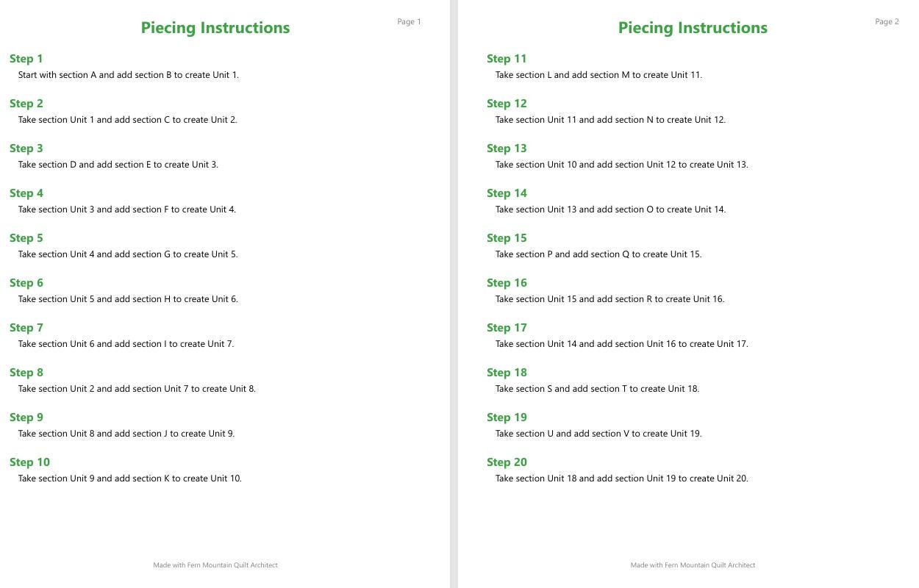Click the sentence combining sections S and T
919x588 pixels.
click(x=597, y=389)
